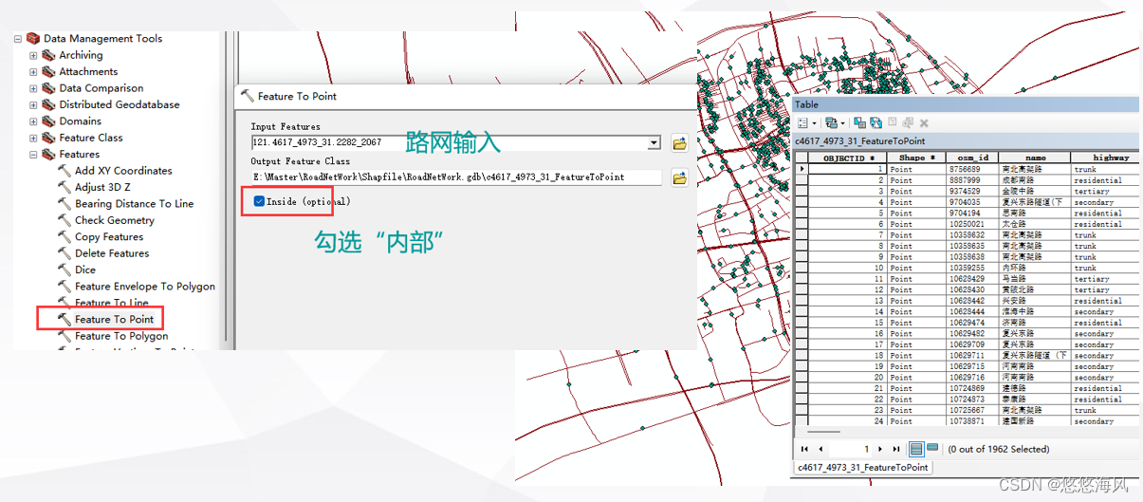
Task: Click Clear Selection icon in Table toolbar
Action: (892, 121)
